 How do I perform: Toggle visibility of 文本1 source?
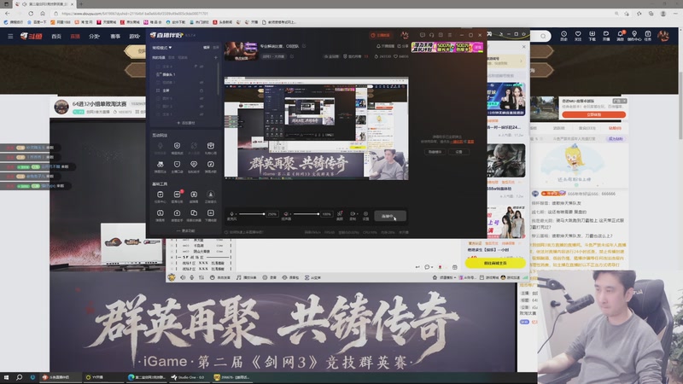[201, 114]
